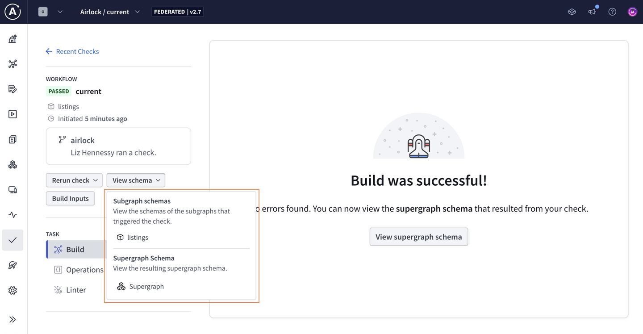Click the user profile avatar
The image size is (643, 334).
632,12
